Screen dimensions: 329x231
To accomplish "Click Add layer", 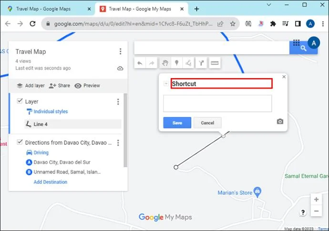I will point(31,86).
